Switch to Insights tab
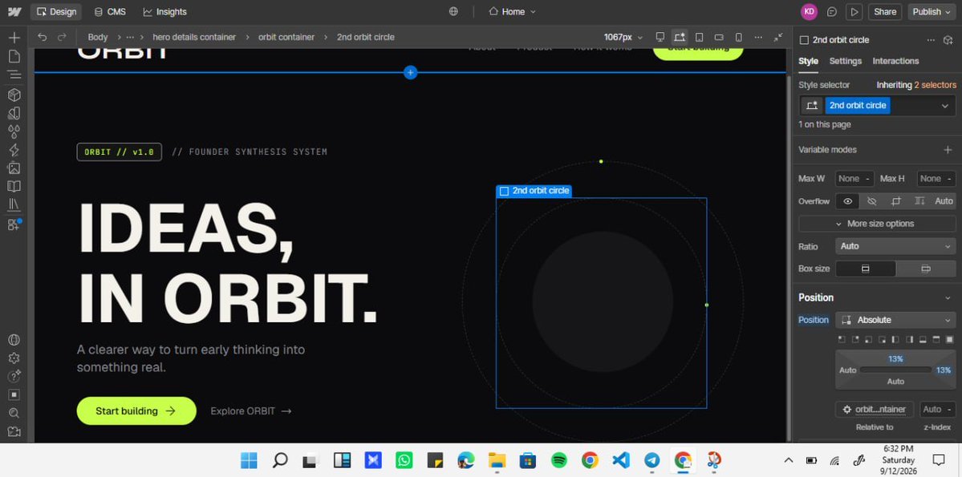The width and height of the screenshot is (962, 477). point(165,12)
